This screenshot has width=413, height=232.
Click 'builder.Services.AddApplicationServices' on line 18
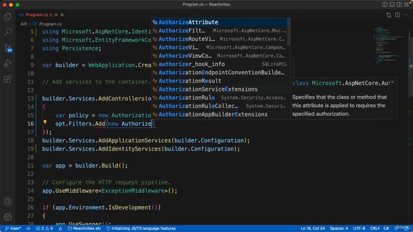click(x=106, y=140)
